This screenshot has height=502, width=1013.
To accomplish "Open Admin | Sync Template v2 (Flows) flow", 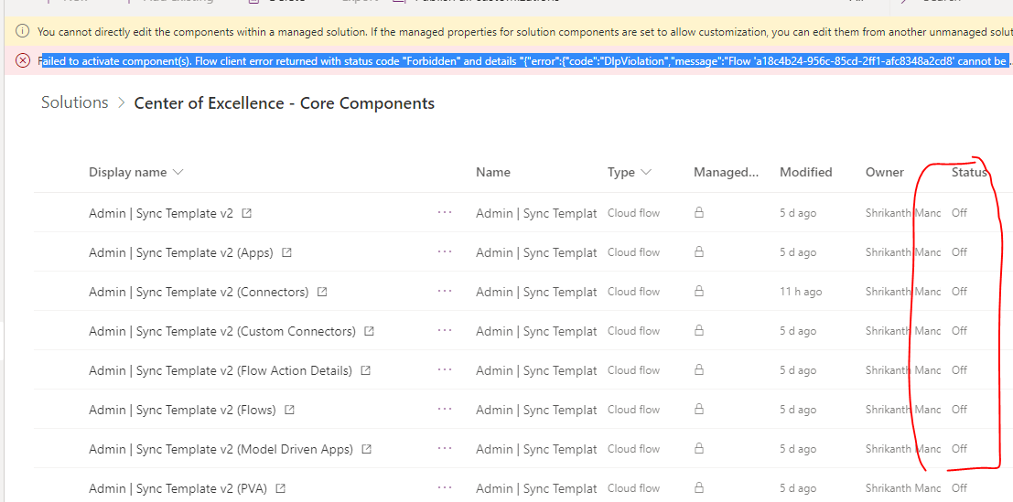I will click(x=183, y=410).
